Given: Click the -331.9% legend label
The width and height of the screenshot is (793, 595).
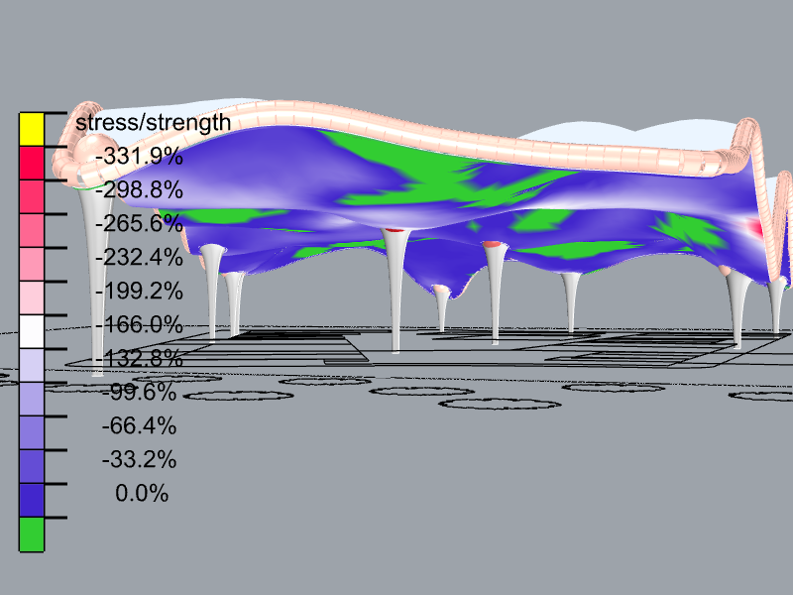Looking at the screenshot, I should click(139, 157).
